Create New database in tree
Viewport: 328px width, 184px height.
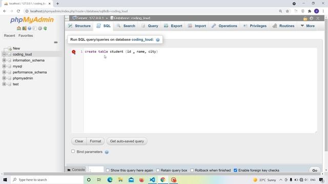click(16, 49)
